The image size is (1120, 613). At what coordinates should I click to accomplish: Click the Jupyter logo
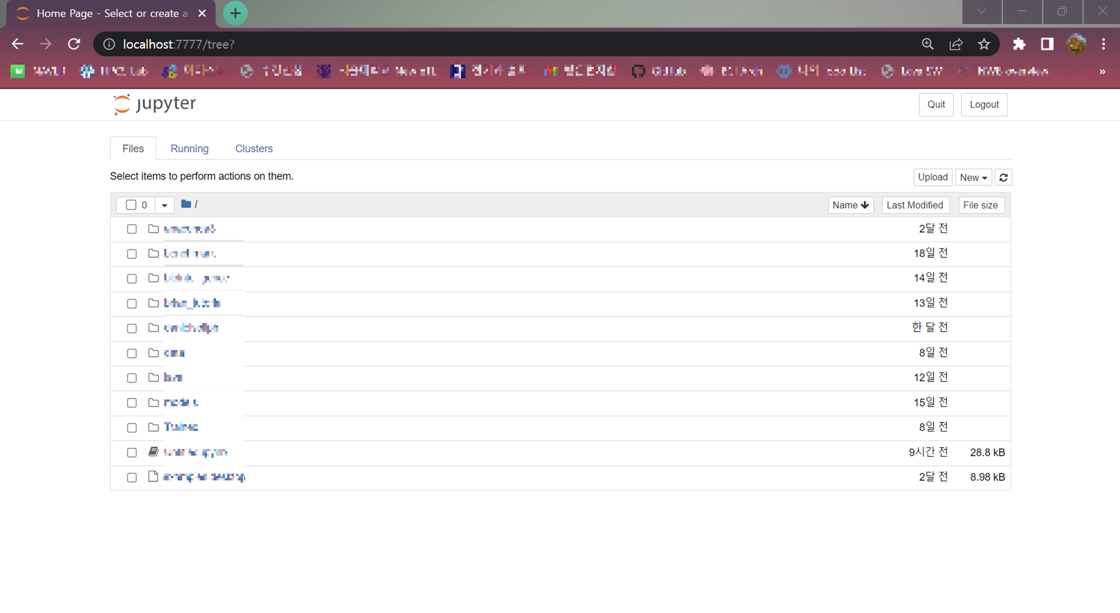[x=155, y=104]
